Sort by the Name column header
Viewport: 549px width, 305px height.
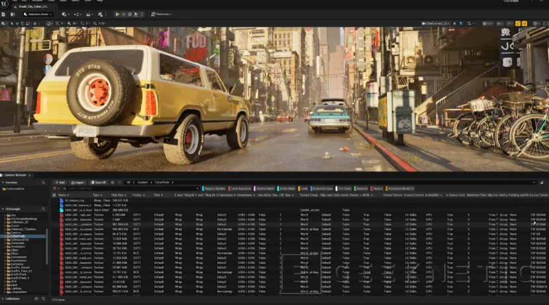click(x=63, y=196)
